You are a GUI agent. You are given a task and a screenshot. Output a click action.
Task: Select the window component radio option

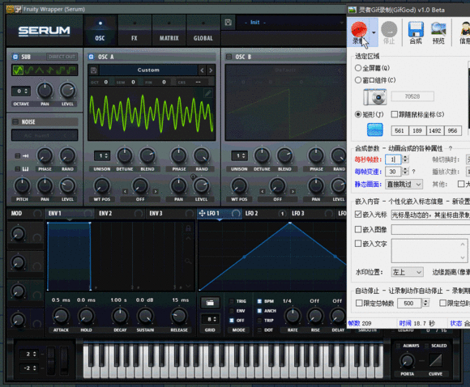tap(358, 80)
